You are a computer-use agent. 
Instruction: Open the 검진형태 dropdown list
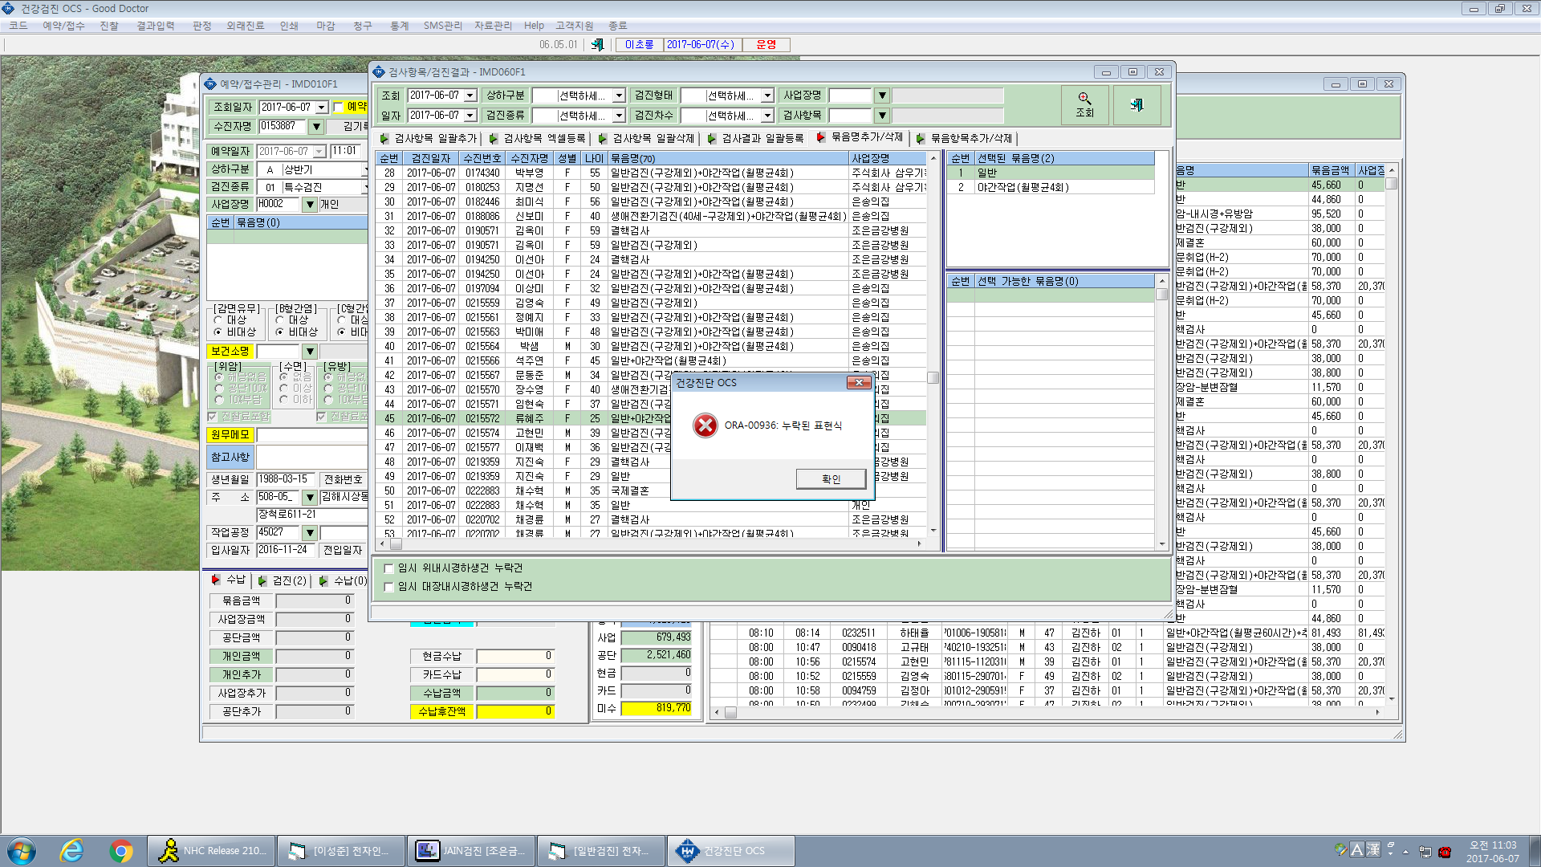pos(767,96)
